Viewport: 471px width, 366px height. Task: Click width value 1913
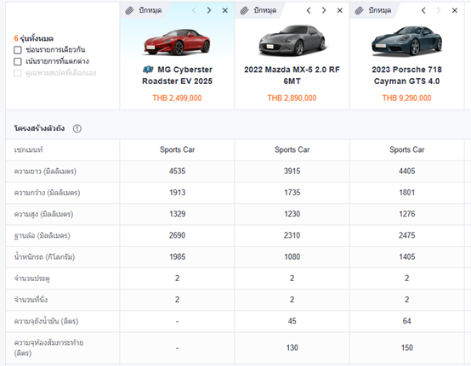[x=177, y=193]
